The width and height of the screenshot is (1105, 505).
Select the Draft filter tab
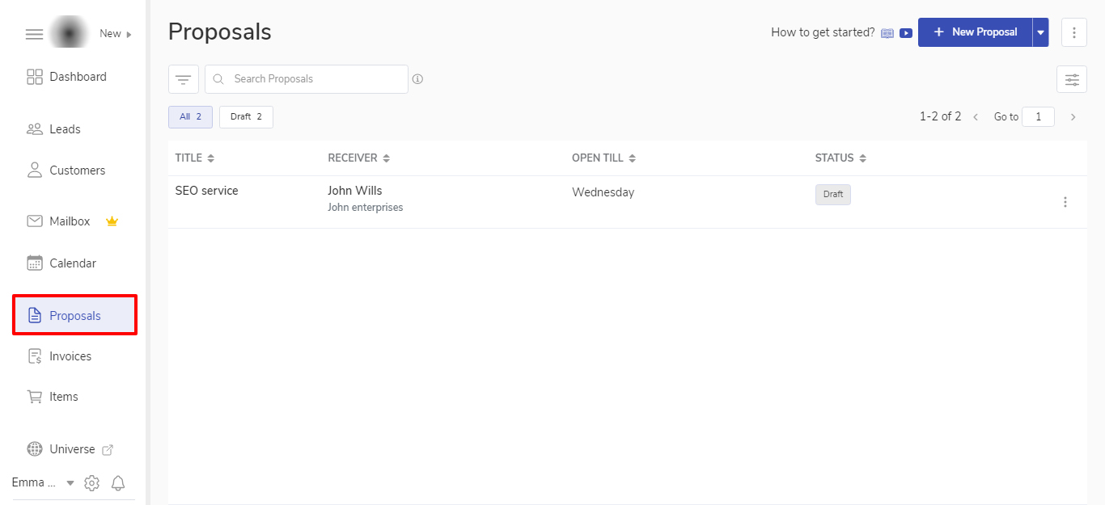pyautogui.click(x=246, y=117)
